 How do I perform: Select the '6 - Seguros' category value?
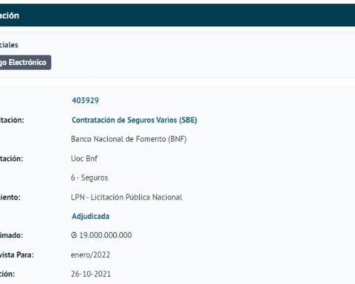pyautogui.click(x=89, y=177)
